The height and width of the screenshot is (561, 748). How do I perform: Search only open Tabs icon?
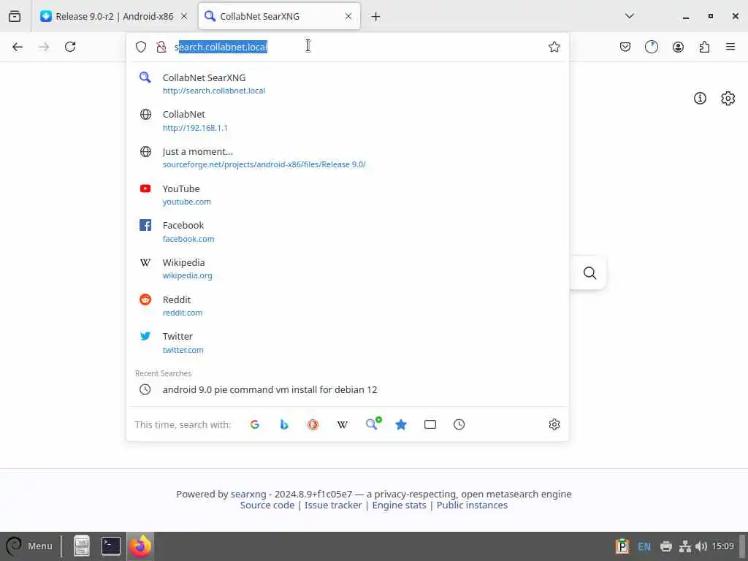[x=430, y=424]
